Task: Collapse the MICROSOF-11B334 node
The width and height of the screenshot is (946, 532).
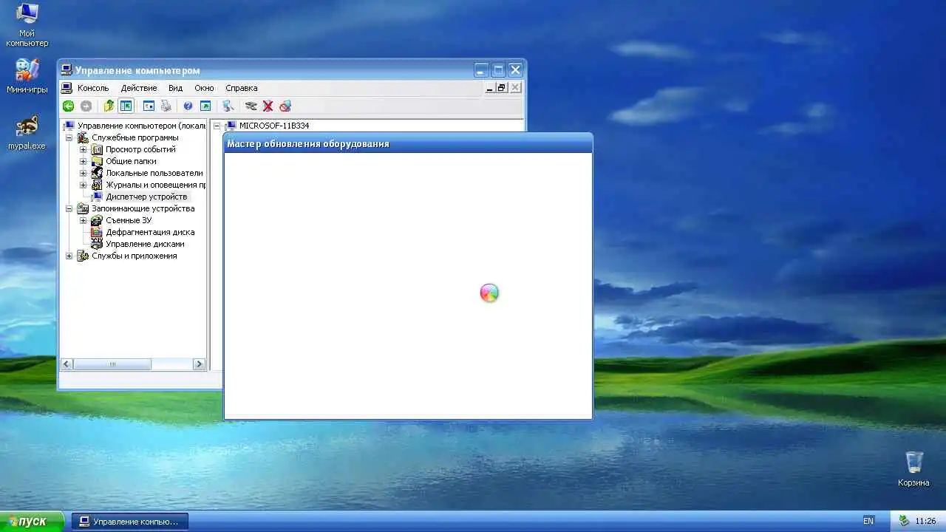Action: (x=217, y=126)
